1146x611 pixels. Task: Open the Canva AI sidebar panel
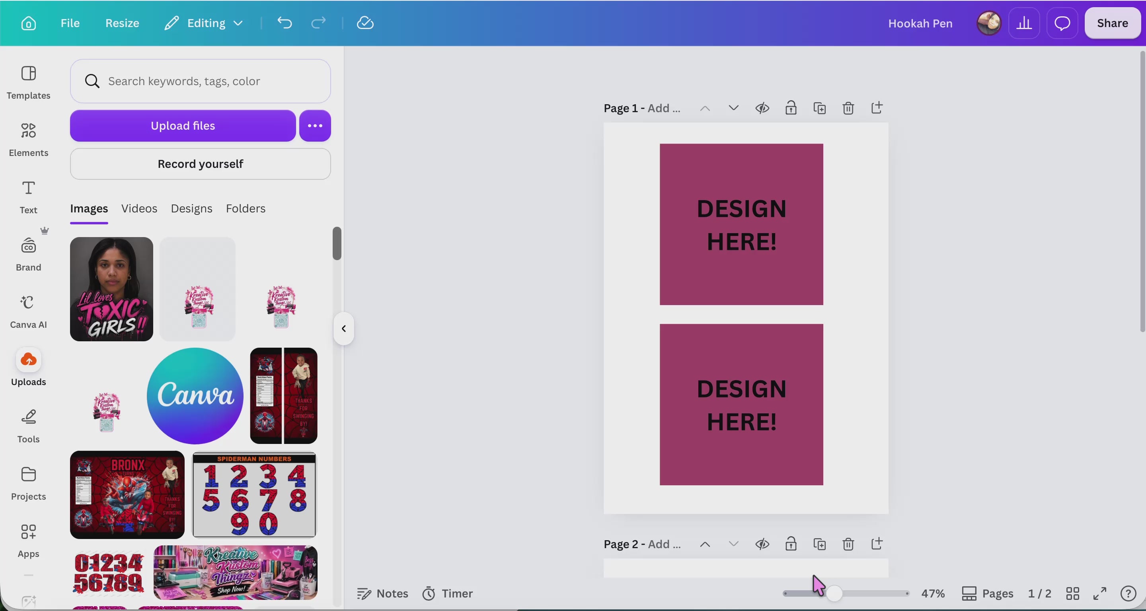tap(29, 311)
